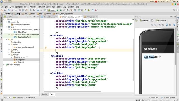Switch to the Design tab
This screenshot has height=101, width=179.
point(45,94)
